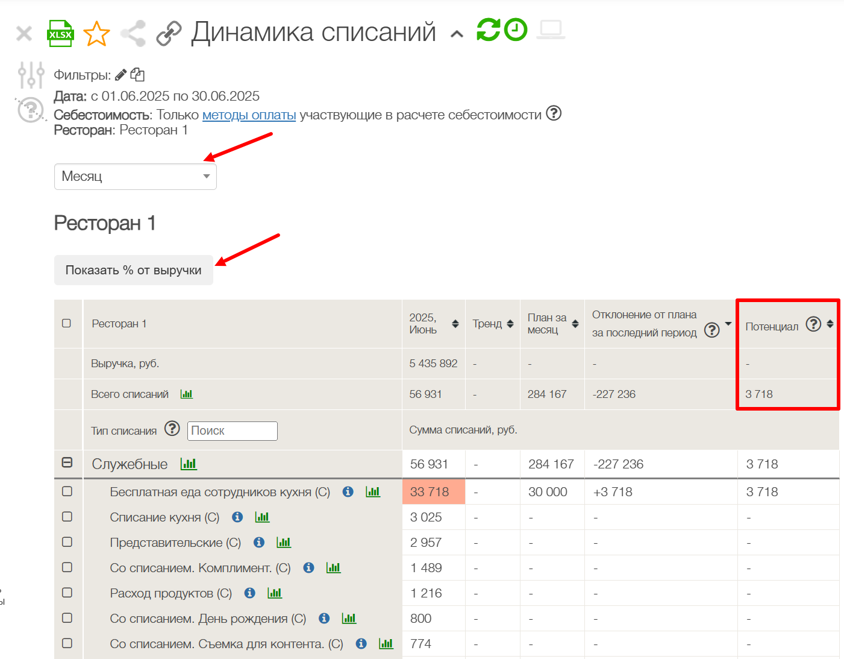Select checkbox for Расход продуктов (С)

[x=67, y=593]
